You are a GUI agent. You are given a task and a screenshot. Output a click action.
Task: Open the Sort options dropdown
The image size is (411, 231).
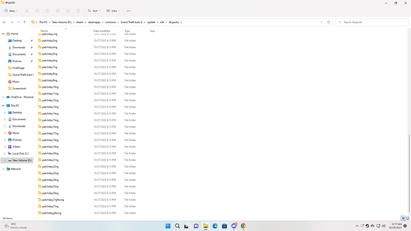tap(94, 11)
